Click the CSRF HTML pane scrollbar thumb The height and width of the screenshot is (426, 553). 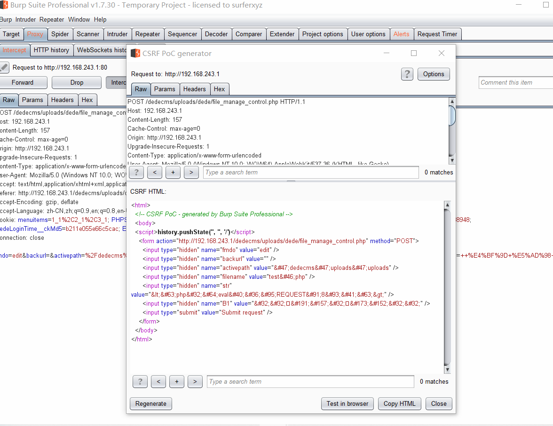(447, 287)
